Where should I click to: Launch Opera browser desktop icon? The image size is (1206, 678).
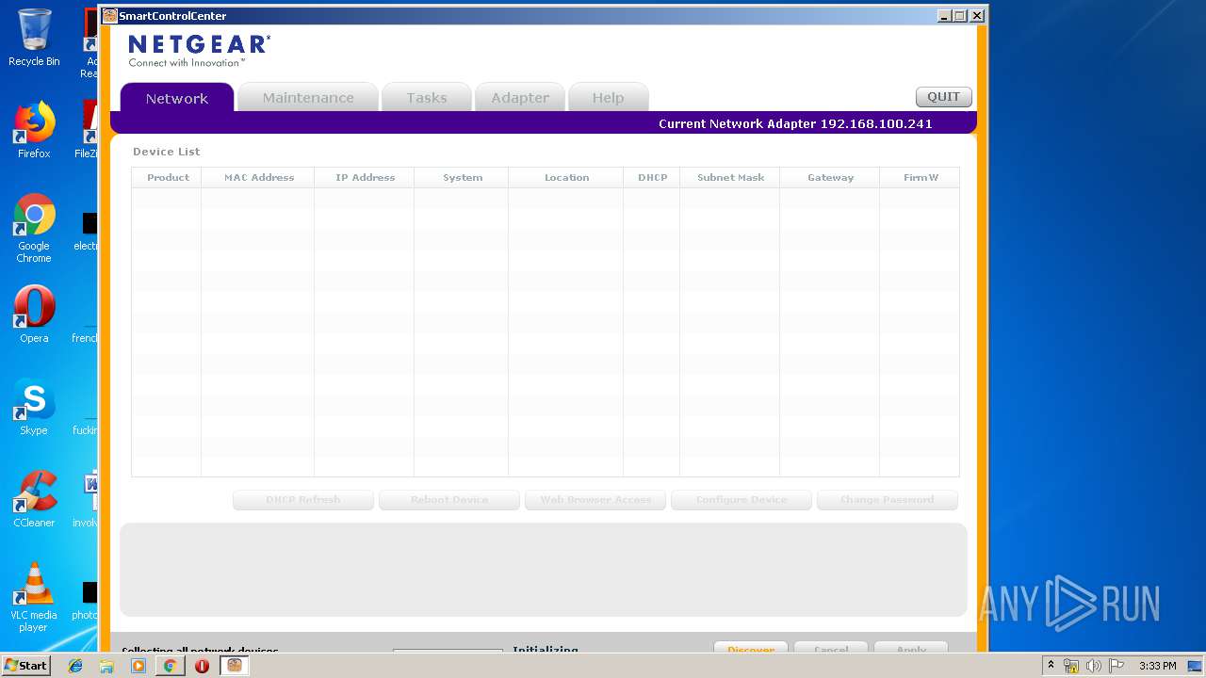pyautogui.click(x=34, y=315)
